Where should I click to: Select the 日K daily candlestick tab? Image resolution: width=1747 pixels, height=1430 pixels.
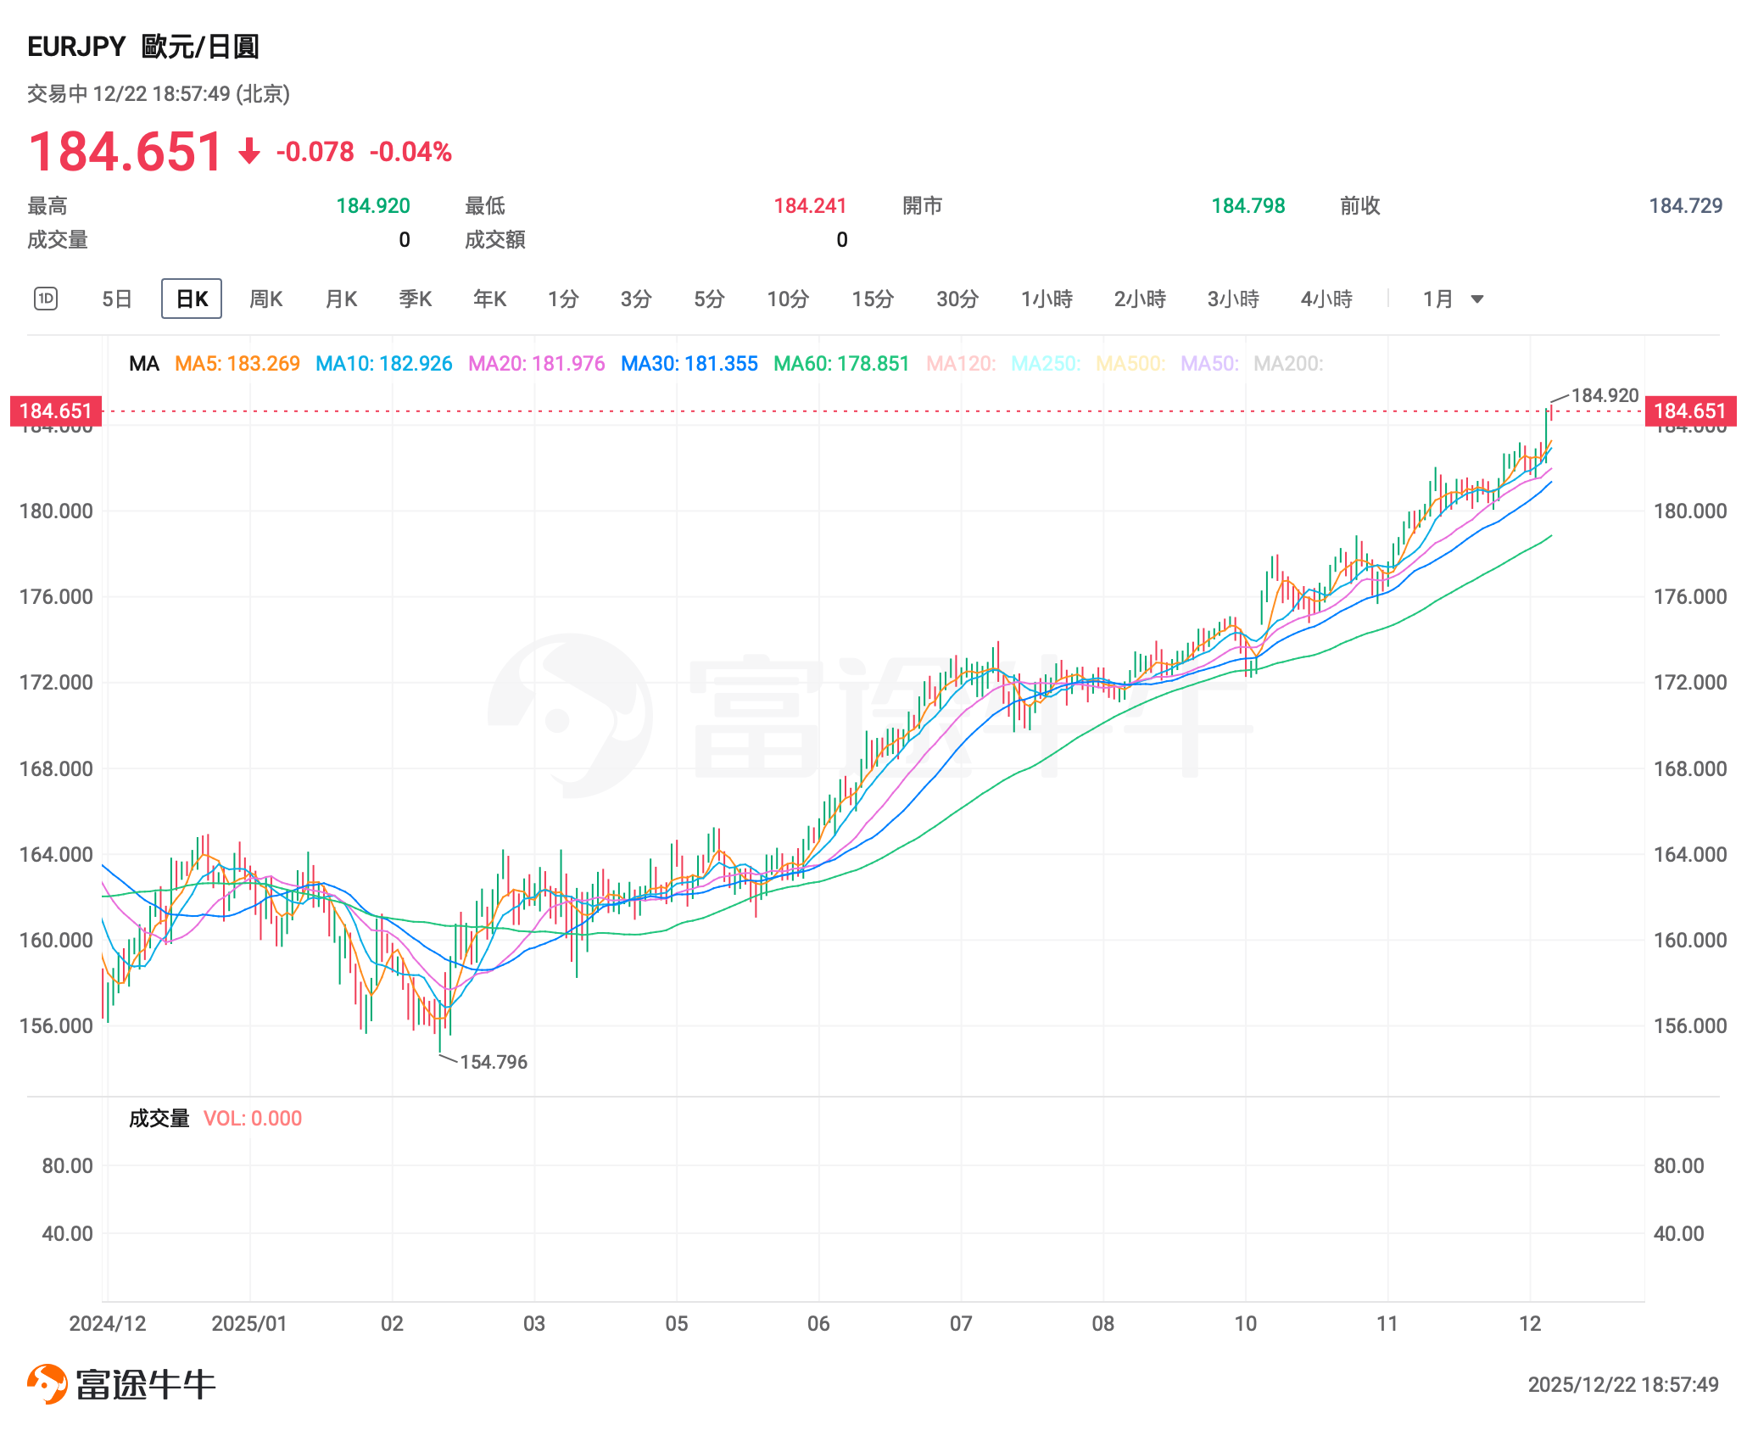(192, 299)
